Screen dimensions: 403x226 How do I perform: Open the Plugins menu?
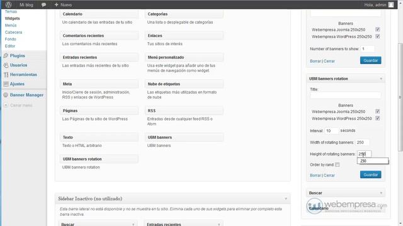(18, 56)
